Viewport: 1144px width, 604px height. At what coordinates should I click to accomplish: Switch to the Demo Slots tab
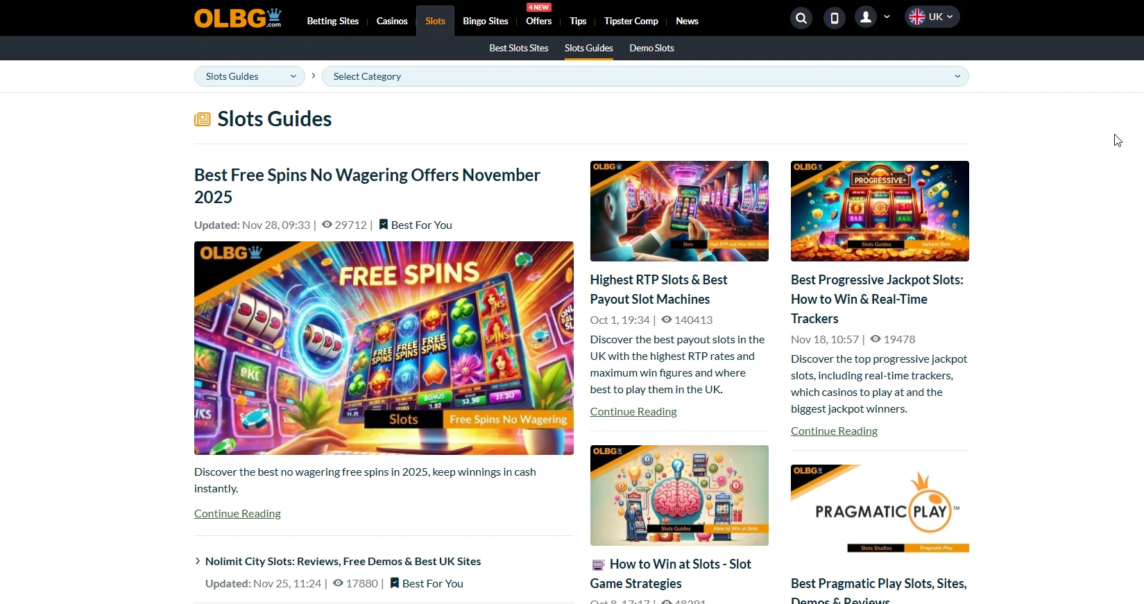[x=651, y=48]
